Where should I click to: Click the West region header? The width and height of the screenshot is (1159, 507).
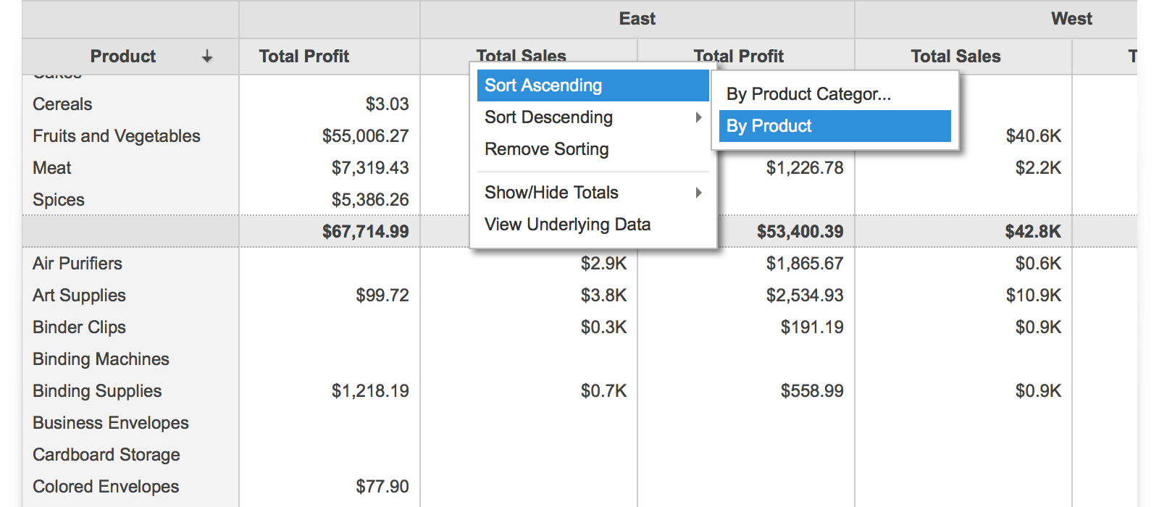[x=1071, y=19]
